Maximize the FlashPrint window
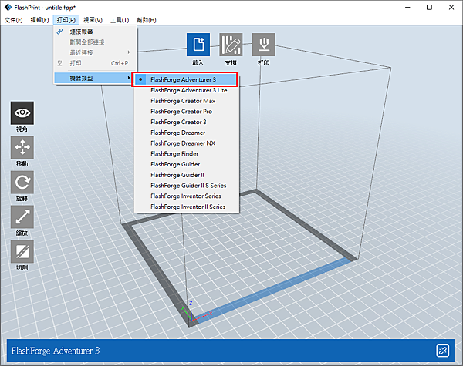This screenshot has width=463, height=366. click(x=429, y=8)
